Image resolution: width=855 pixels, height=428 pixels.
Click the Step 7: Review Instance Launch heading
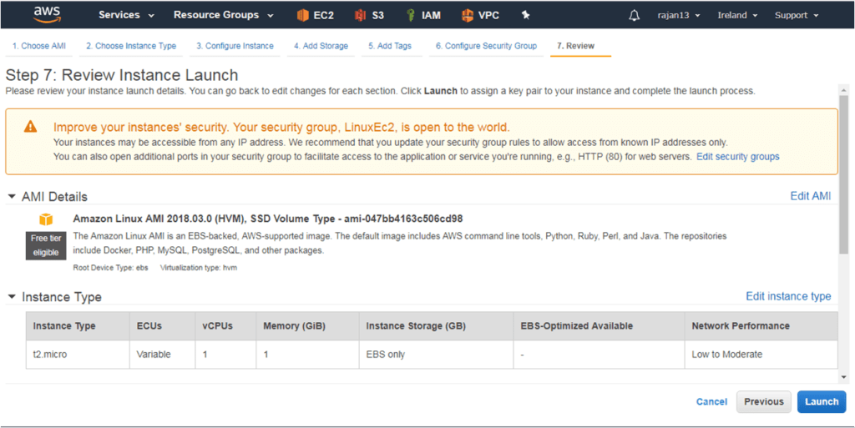click(x=122, y=75)
